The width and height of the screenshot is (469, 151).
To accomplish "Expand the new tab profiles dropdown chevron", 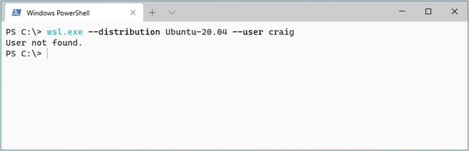I will pyautogui.click(x=172, y=13).
